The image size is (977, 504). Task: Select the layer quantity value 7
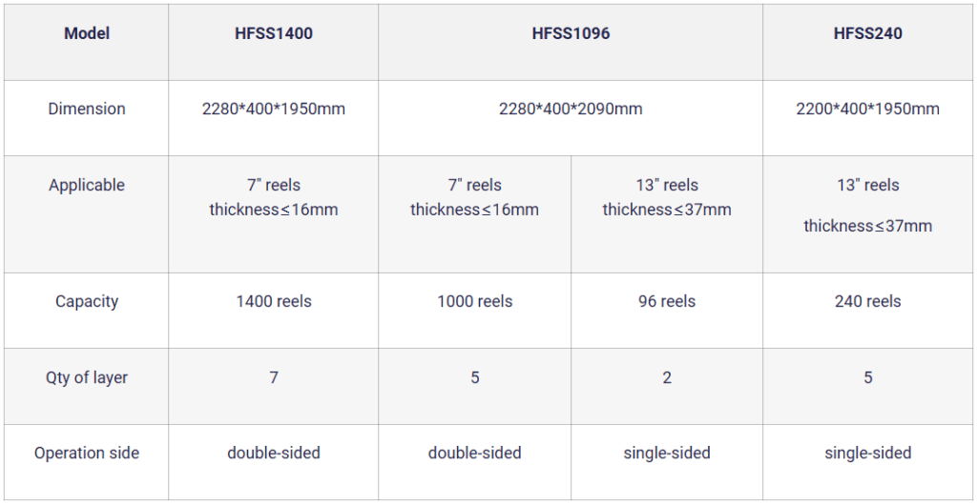(x=274, y=377)
